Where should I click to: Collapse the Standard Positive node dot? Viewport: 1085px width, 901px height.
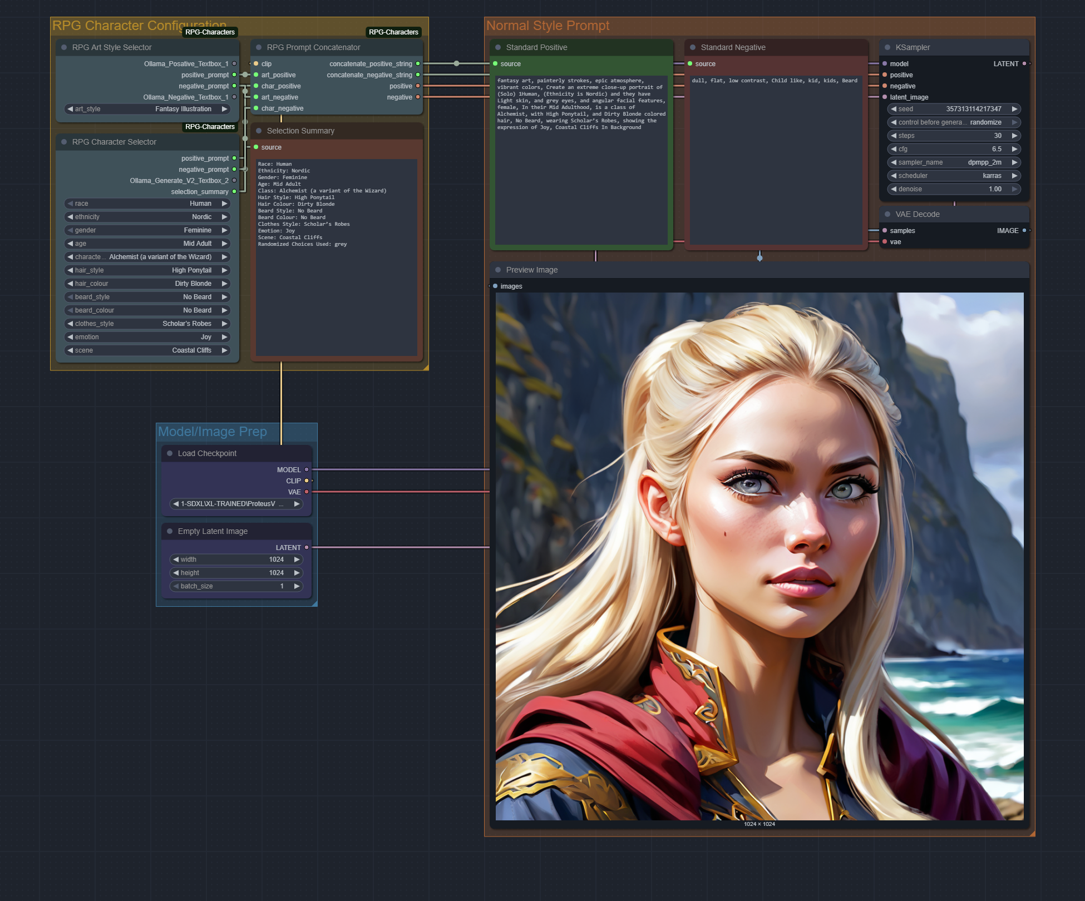(498, 47)
